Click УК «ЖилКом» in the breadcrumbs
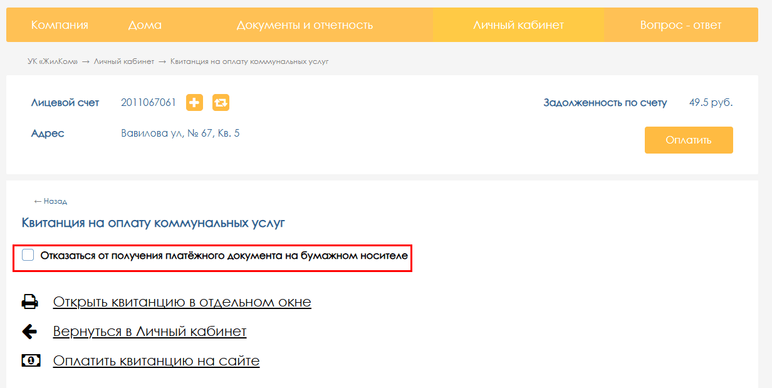Image resolution: width=772 pixels, height=388 pixels. click(x=53, y=61)
